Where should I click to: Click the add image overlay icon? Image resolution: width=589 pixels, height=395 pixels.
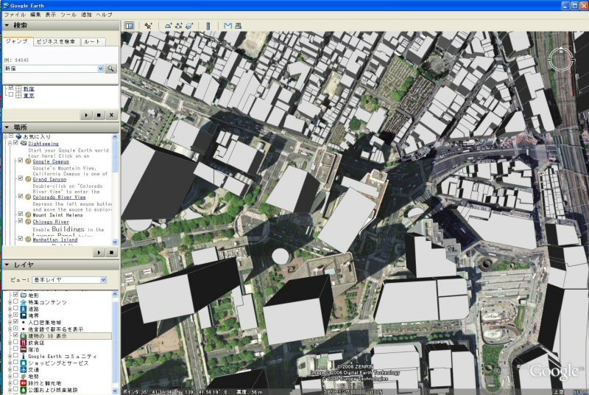[x=189, y=26]
